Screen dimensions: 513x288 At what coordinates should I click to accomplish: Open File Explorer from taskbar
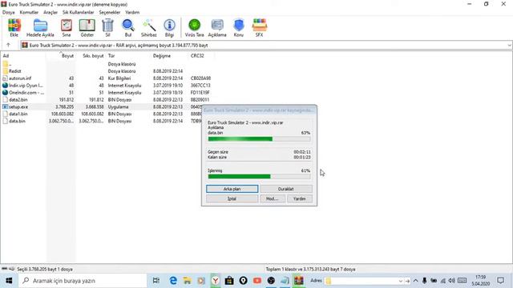187,281
